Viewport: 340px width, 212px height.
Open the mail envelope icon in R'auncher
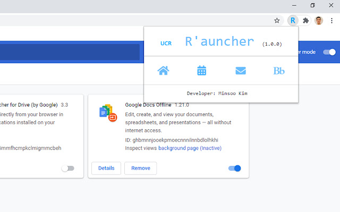pyautogui.click(x=241, y=70)
